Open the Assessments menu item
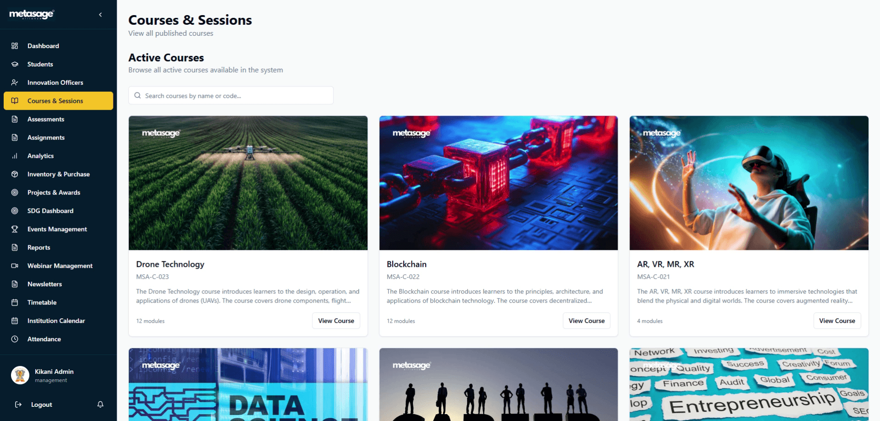The width and height of the screenshot is (880, 421). click(58, 119)
